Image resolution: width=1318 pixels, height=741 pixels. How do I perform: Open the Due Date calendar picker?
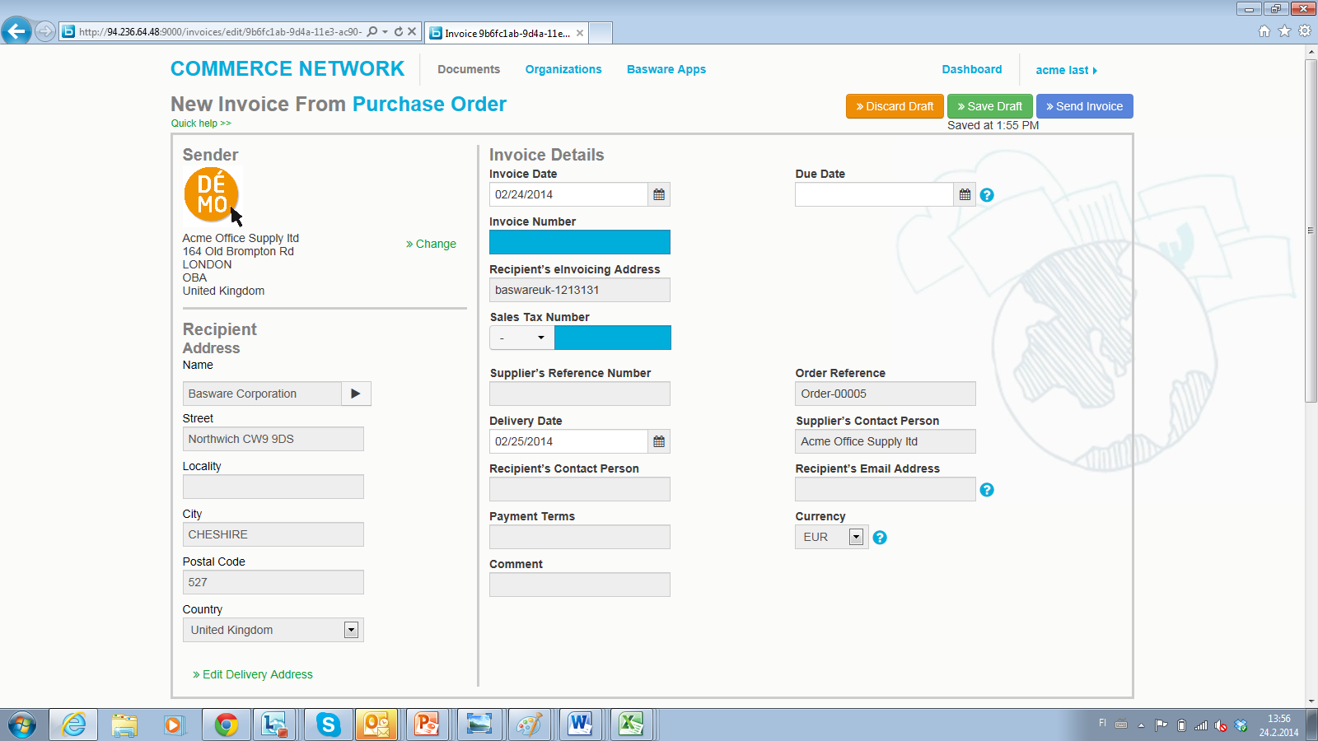click(x=965, y=194)
